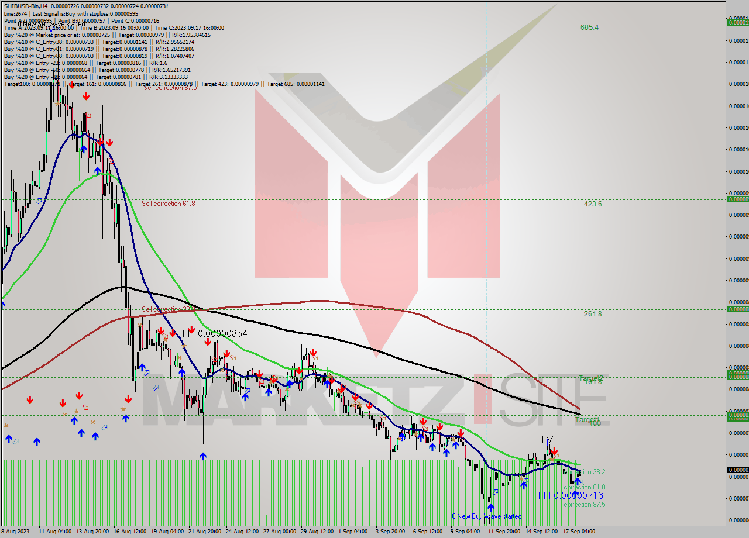
Task: Select the Buy %10 @ C_Entry88 line
Action: [99, 56]
